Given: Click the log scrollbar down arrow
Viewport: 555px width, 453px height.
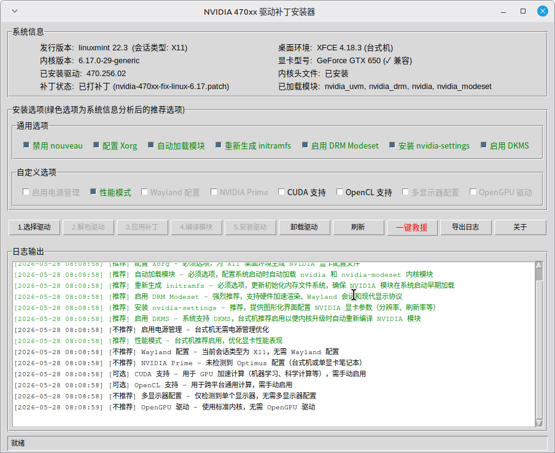Looking at the screenshot, I should pyautogui.click(x=539, y=424).
